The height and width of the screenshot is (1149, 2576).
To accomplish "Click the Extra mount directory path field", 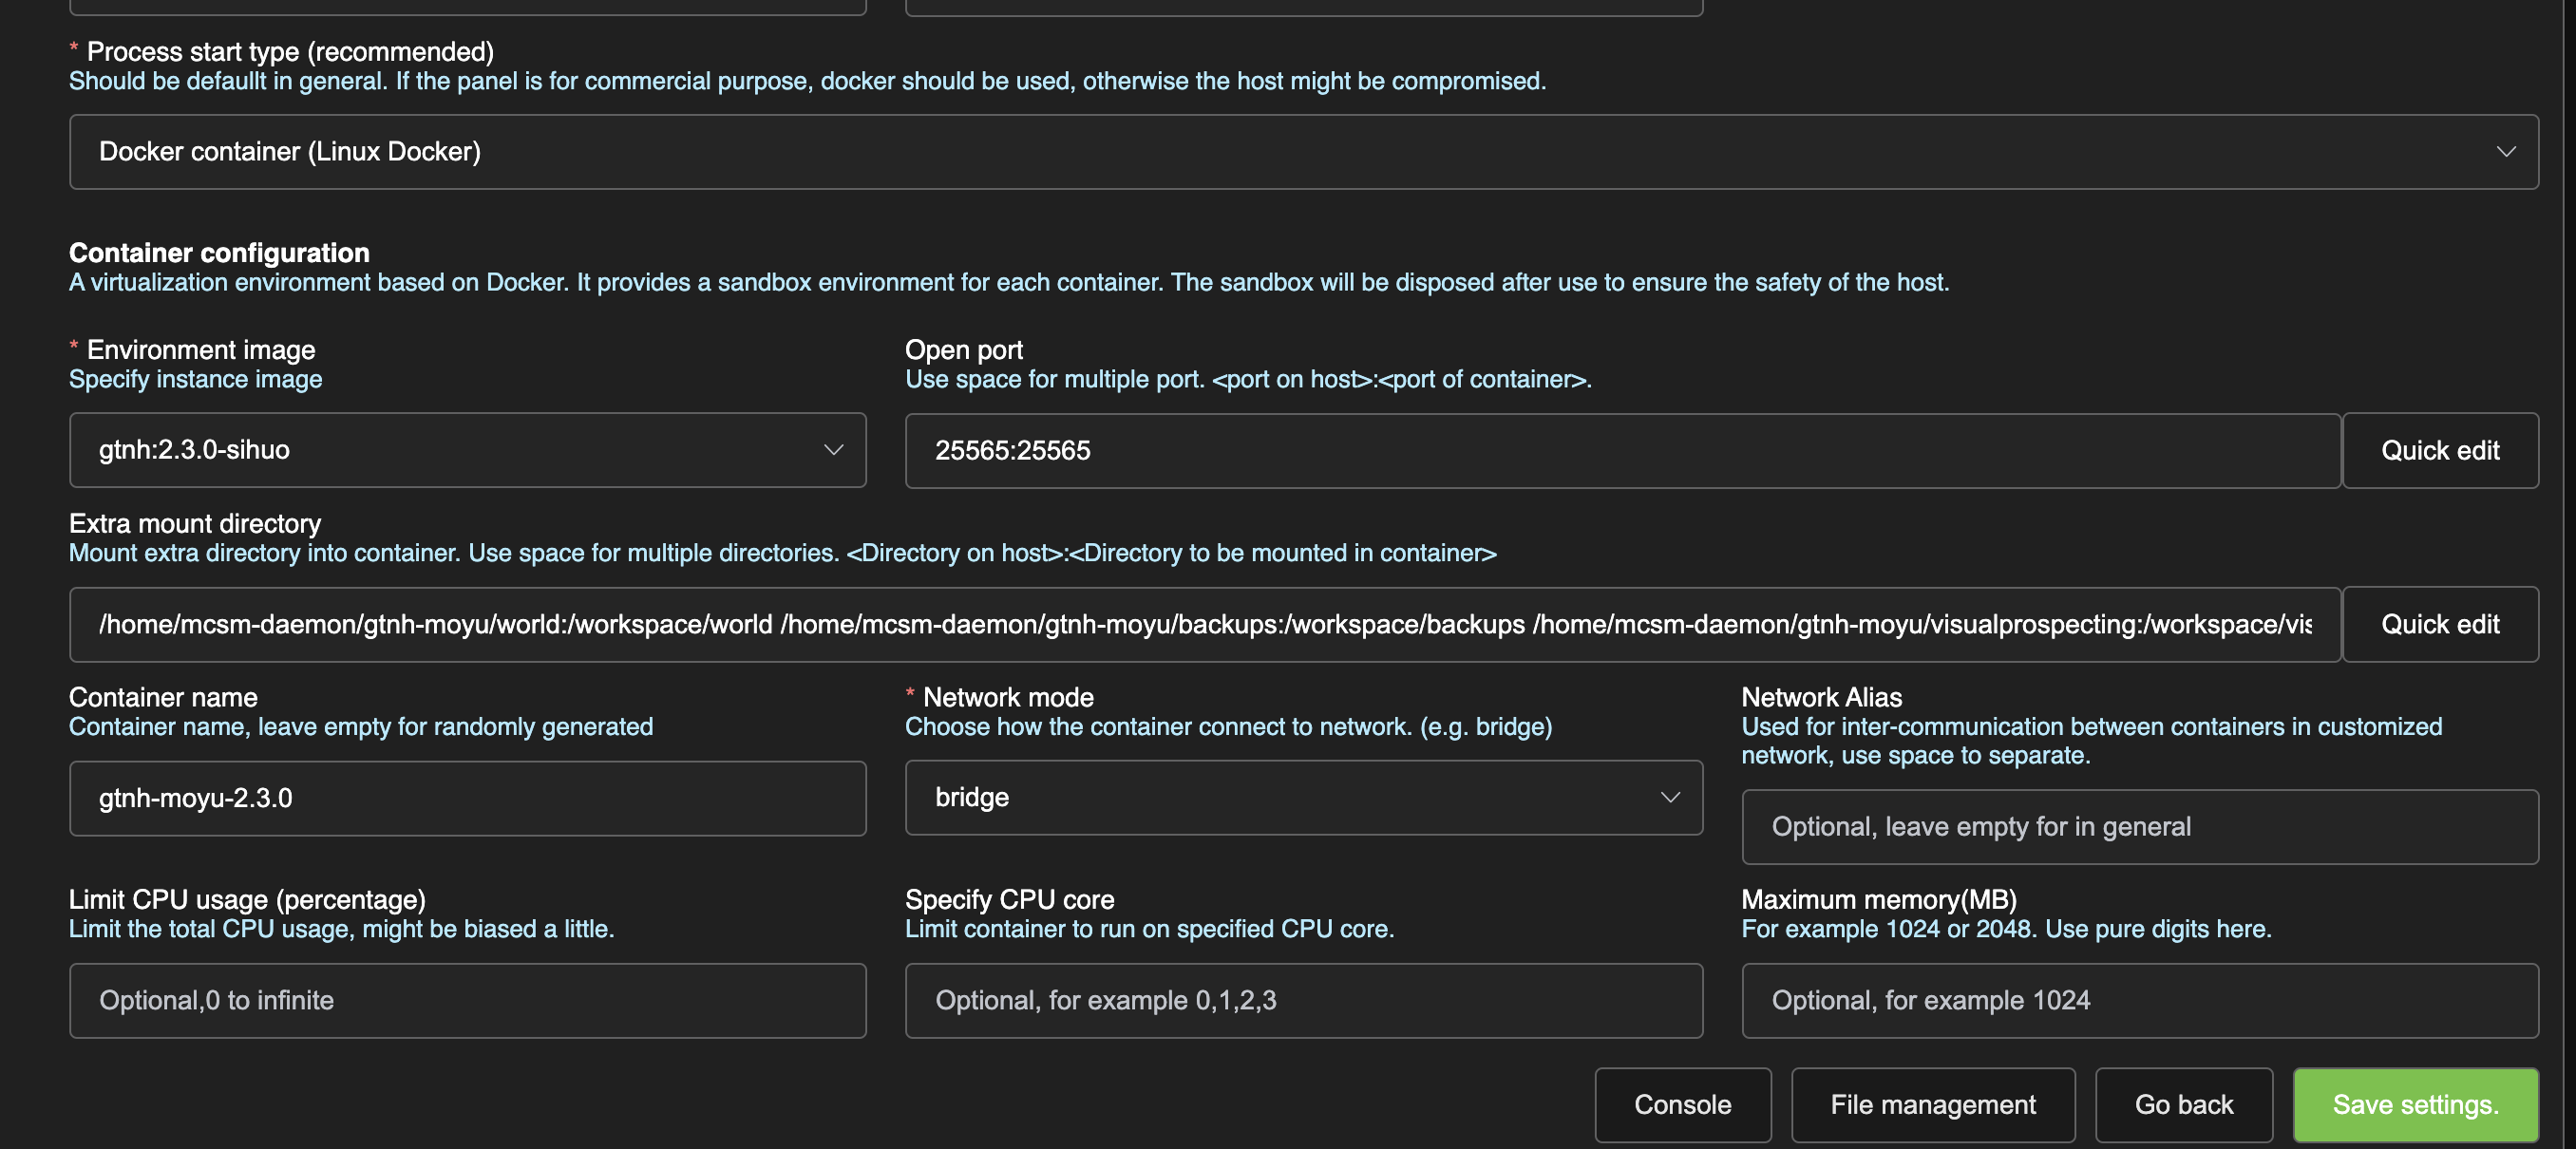I will point(1200,624).
